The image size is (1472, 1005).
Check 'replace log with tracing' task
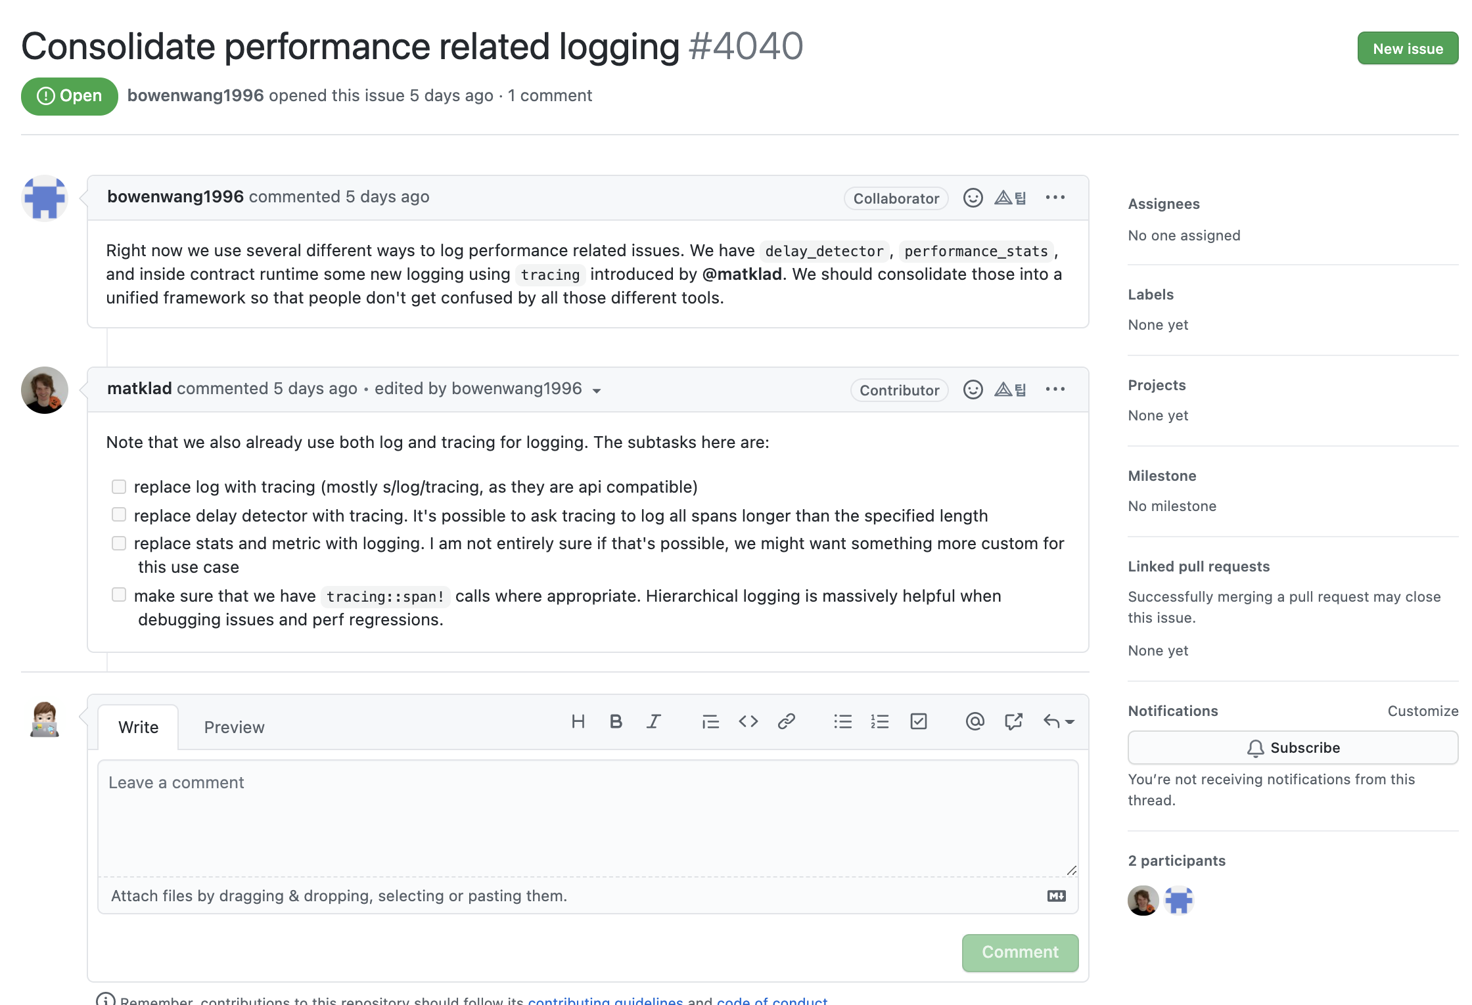119,487
